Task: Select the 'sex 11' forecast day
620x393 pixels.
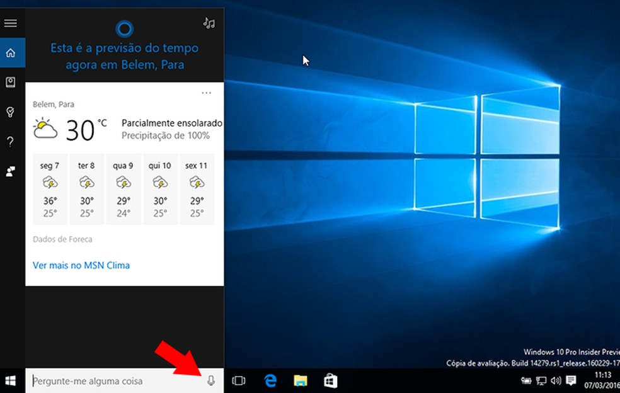Action: (x=197, y=189)
